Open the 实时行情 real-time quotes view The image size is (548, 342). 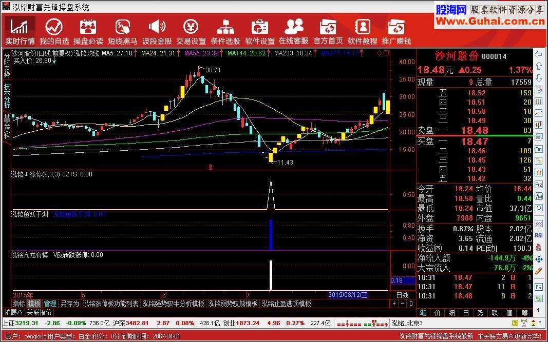point(20,31)
